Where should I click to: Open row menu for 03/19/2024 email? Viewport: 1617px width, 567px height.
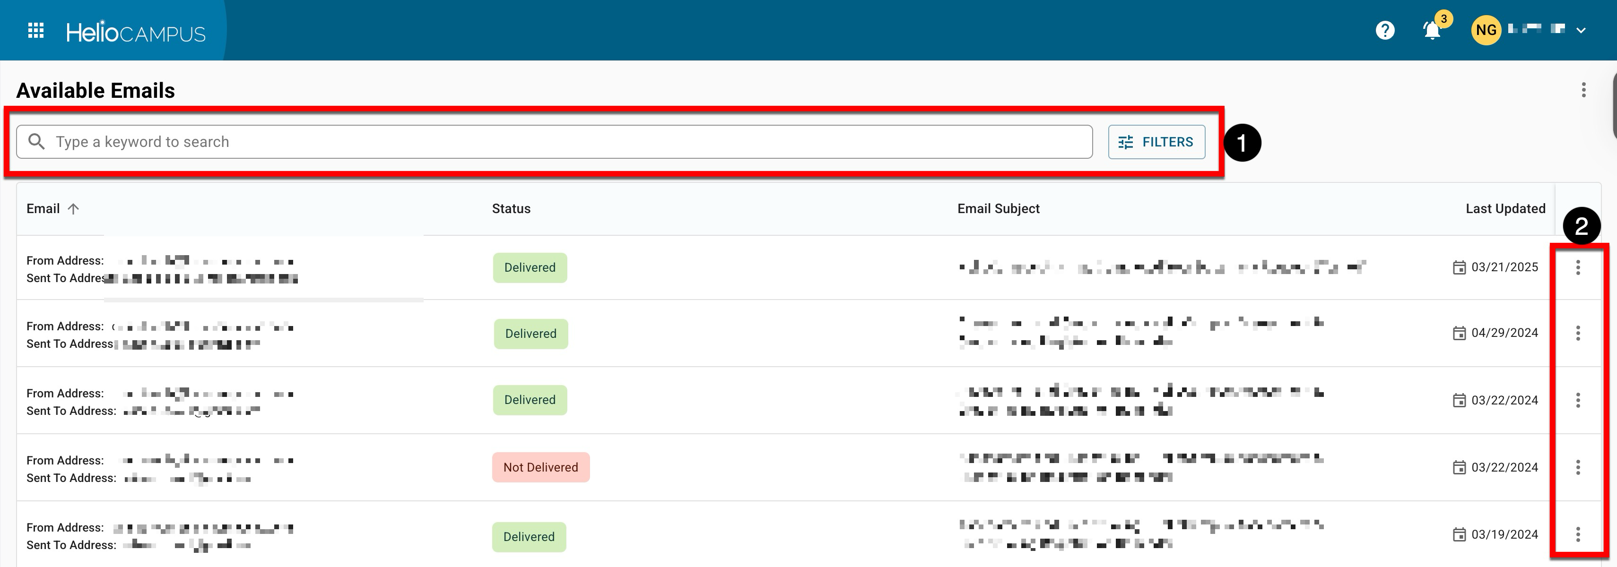coord(1577,534)
